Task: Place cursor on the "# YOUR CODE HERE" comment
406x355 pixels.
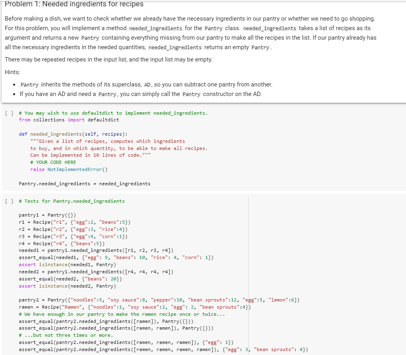Action: (52, 162)
